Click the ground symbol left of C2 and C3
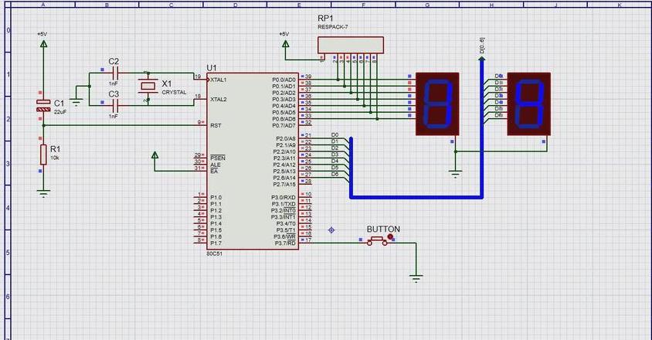The image size is (652, 340). [76, 101]
